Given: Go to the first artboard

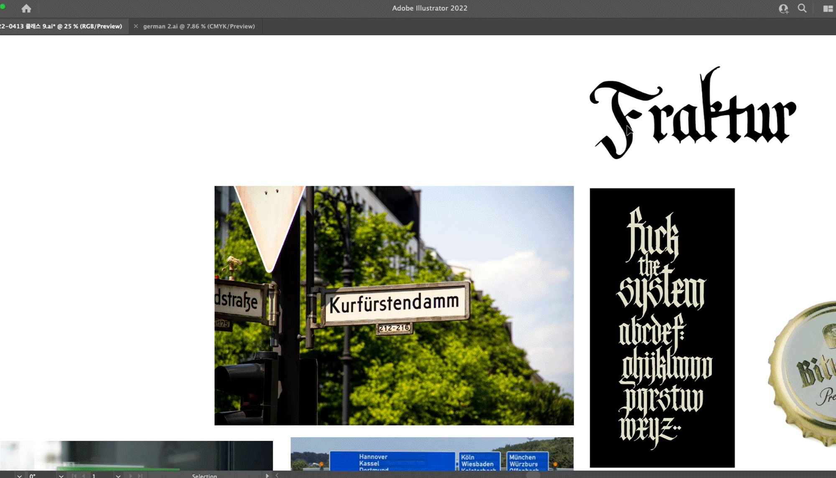Looking at the screenshot, I should coord(74,475).
